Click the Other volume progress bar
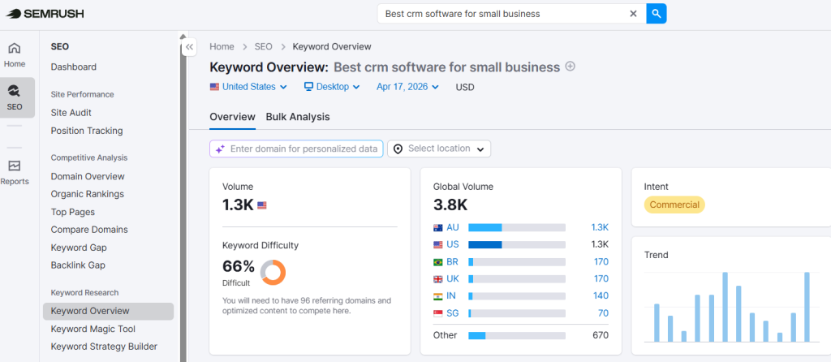This screenshot has width=831, height=362. [517, 335]
